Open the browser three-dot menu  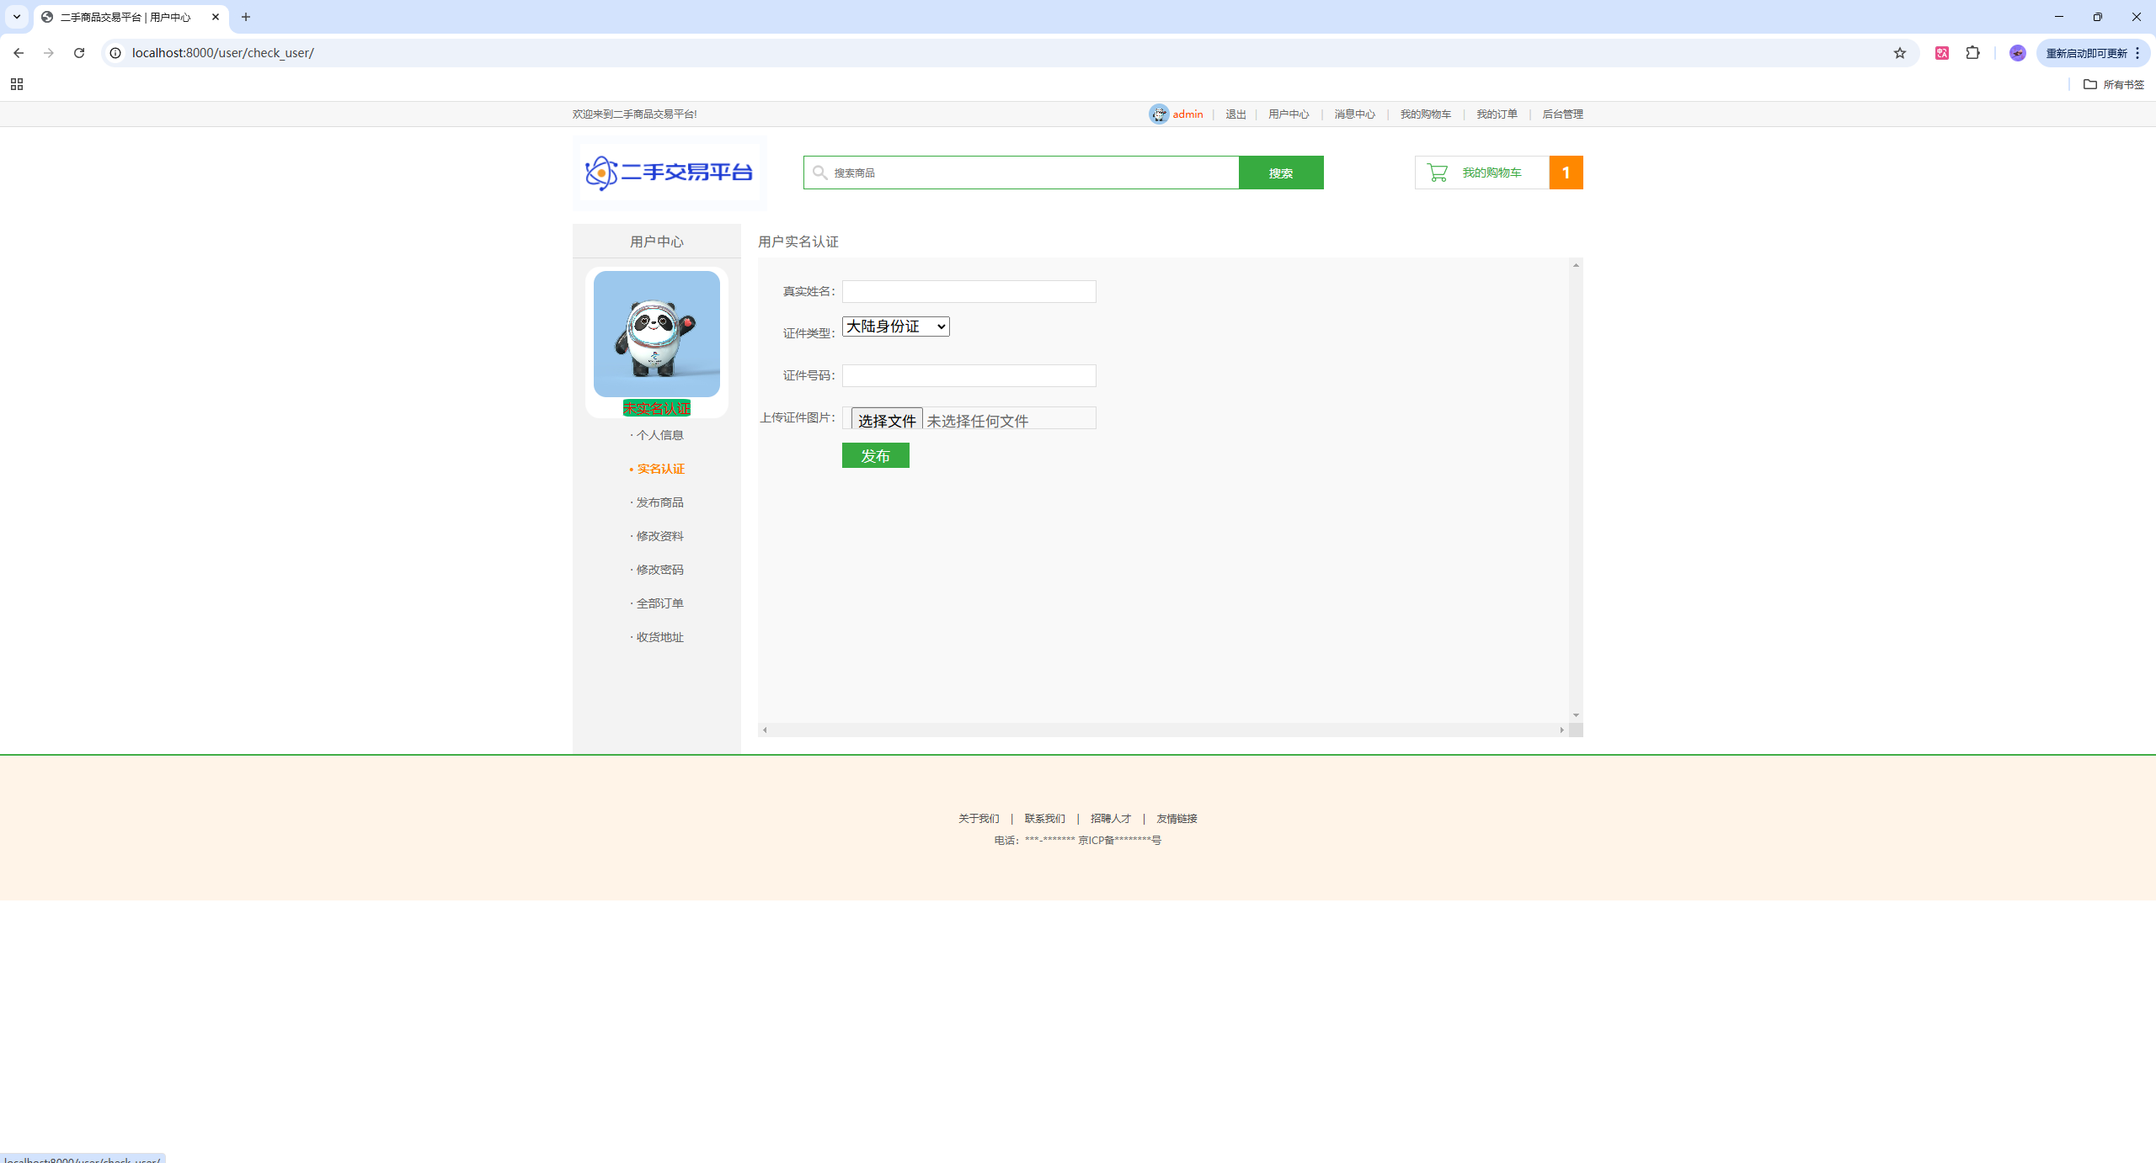(x=2138, y=53)
